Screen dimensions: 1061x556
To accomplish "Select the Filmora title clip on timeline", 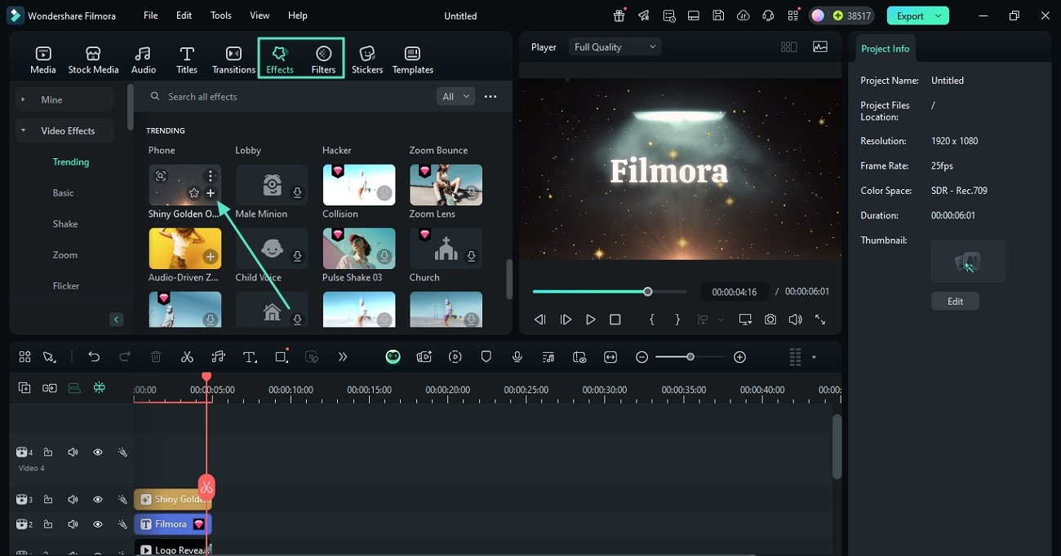I will 172,524.
